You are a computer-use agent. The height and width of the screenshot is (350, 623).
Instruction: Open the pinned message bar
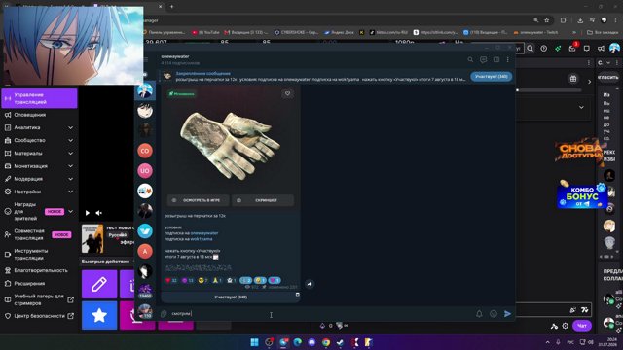(313, 77)
